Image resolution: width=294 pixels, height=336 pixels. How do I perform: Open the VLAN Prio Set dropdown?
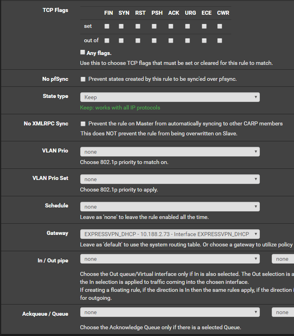point(170,179)
